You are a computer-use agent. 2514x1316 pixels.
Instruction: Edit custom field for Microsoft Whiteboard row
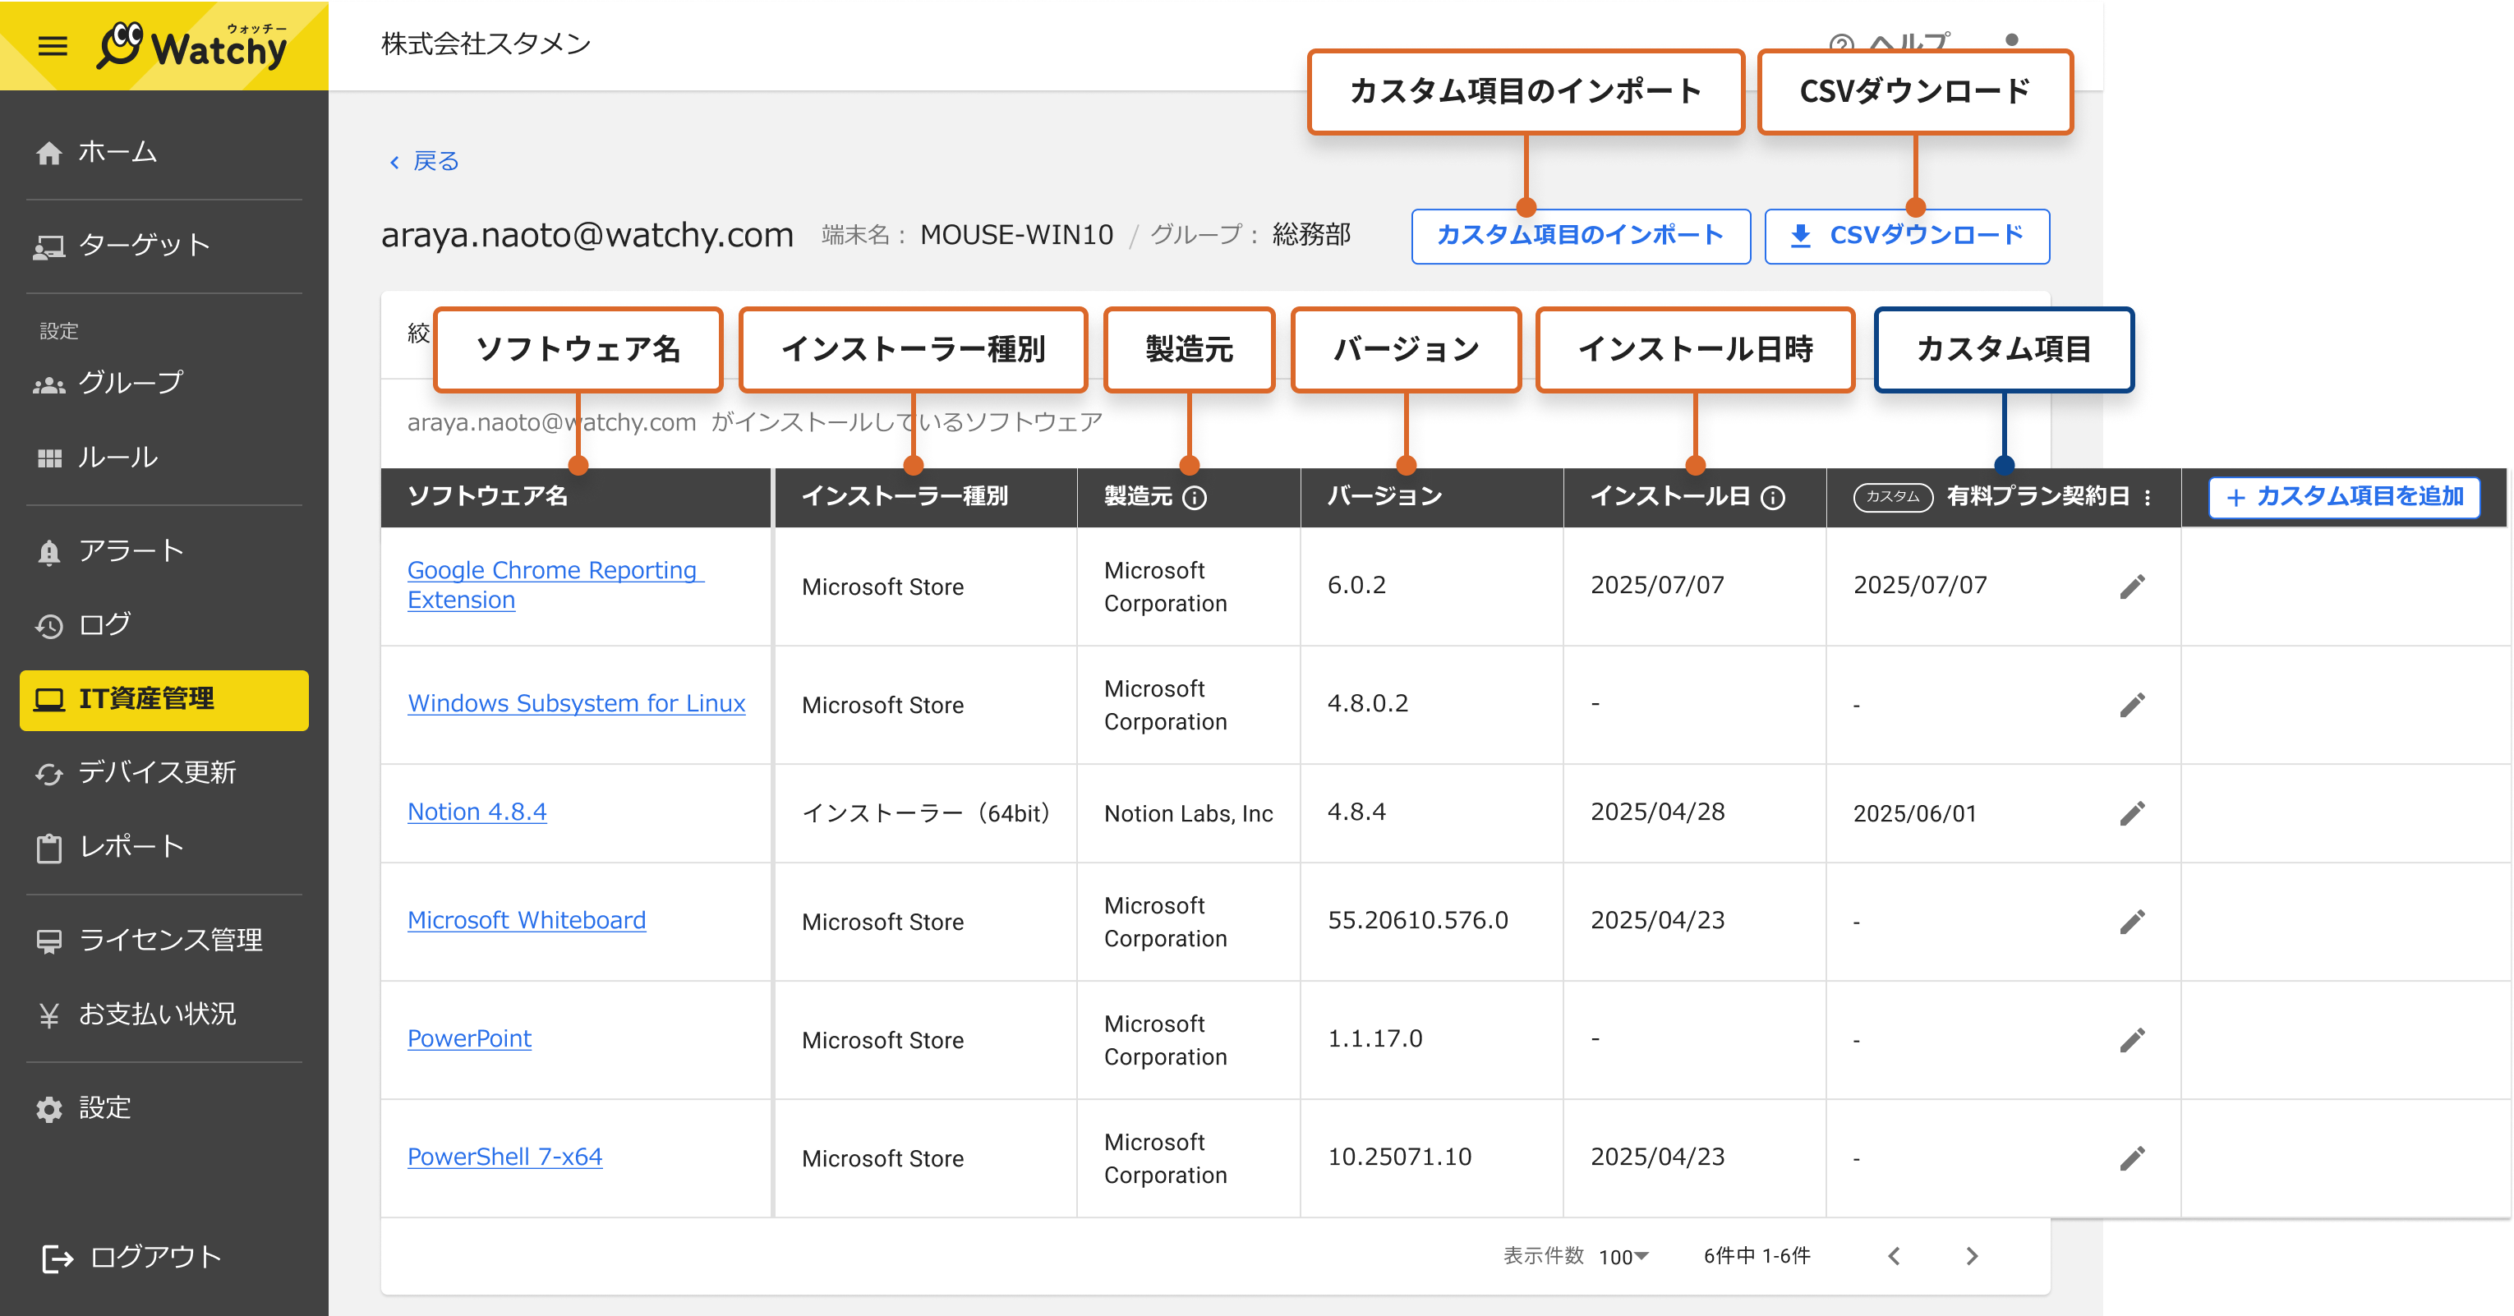2133,921
